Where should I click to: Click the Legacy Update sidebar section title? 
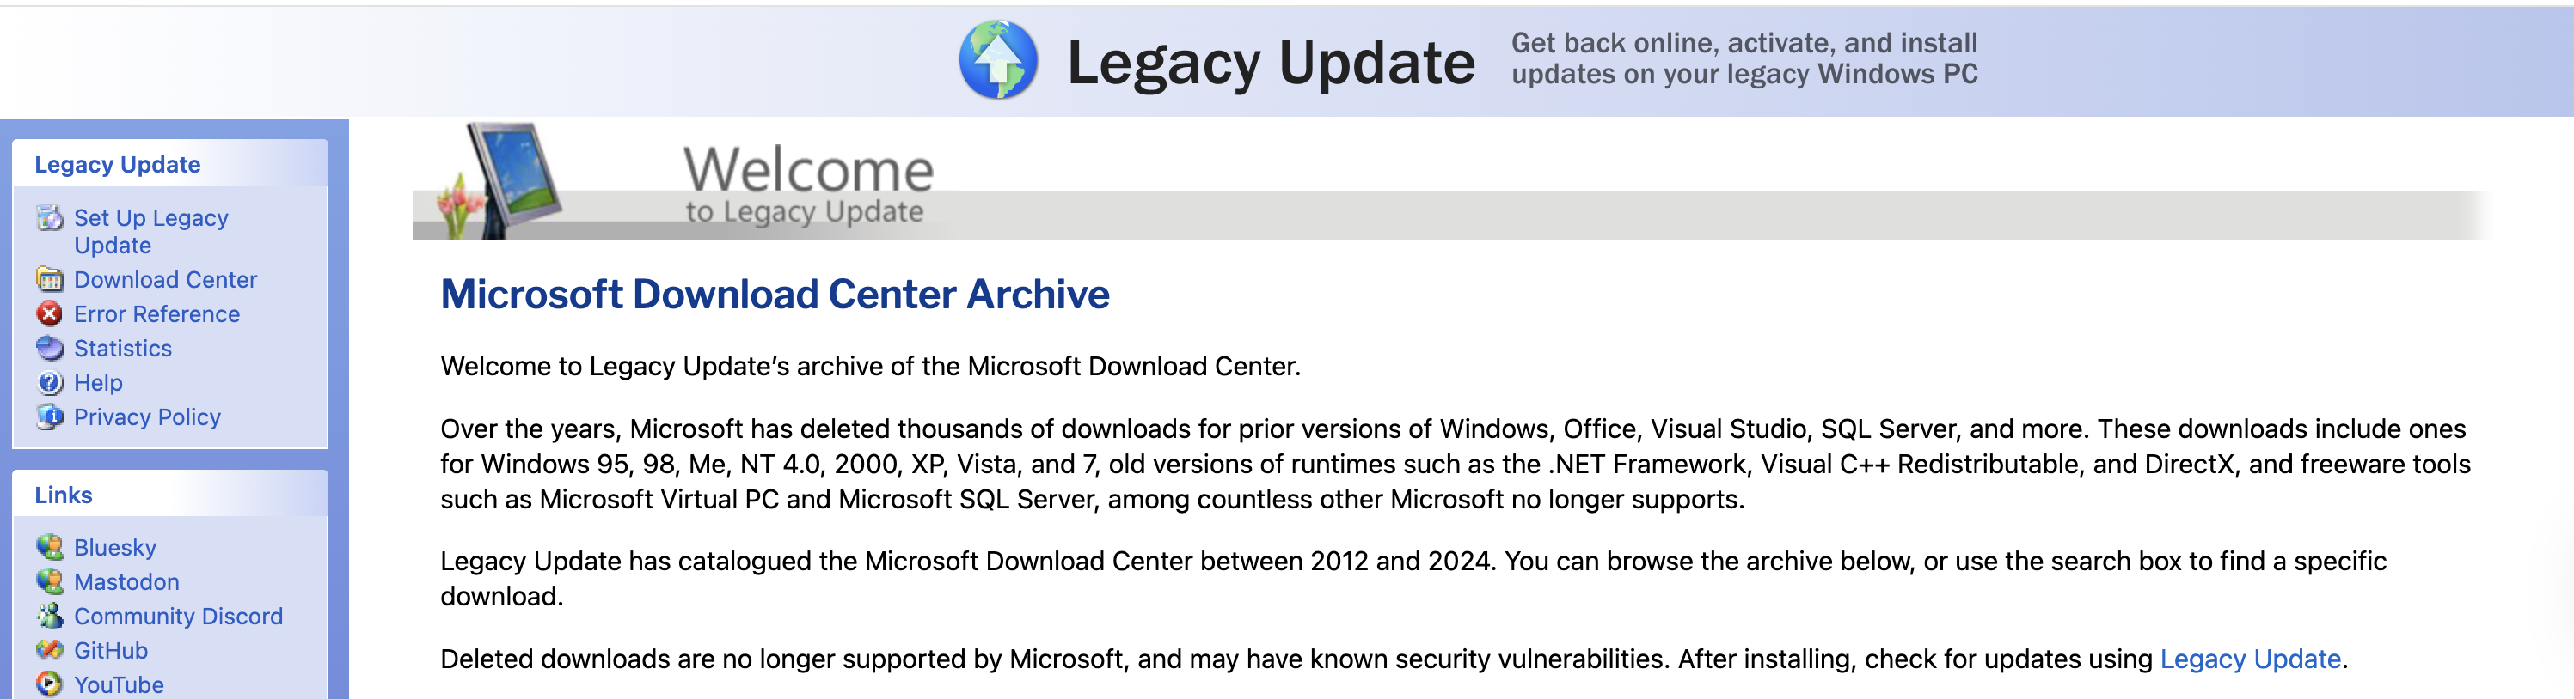coord(117,165)
